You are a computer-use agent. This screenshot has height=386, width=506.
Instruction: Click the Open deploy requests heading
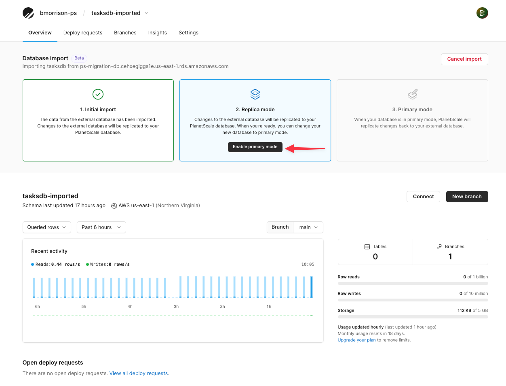(53, 363)
